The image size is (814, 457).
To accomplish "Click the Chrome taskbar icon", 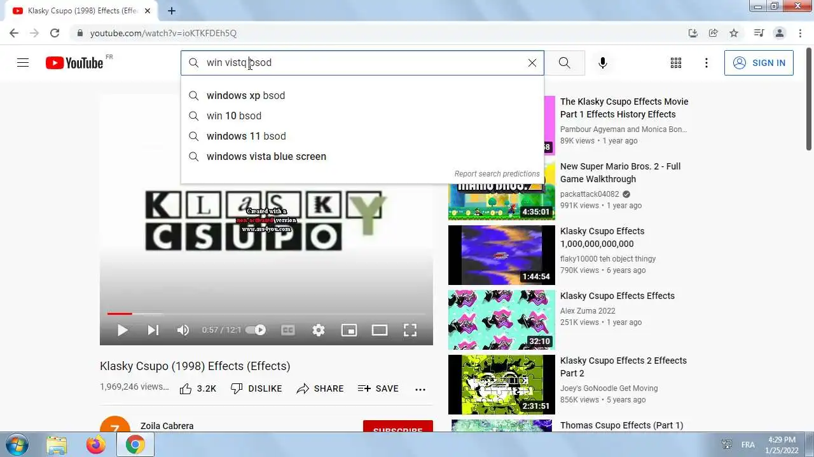I will point(135,444).
